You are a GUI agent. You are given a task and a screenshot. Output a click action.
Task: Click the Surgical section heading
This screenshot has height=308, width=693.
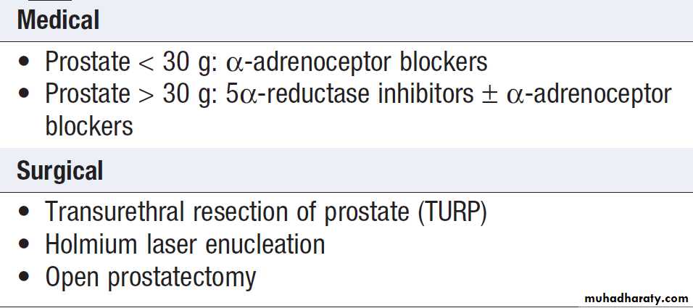click(59, 172)
